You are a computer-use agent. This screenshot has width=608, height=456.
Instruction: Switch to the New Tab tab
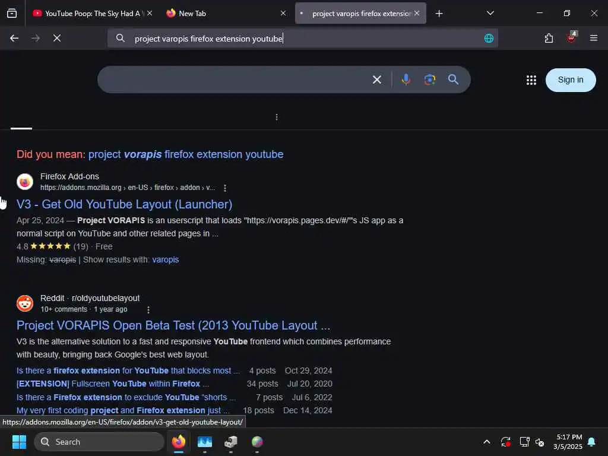tap(226, 14)
